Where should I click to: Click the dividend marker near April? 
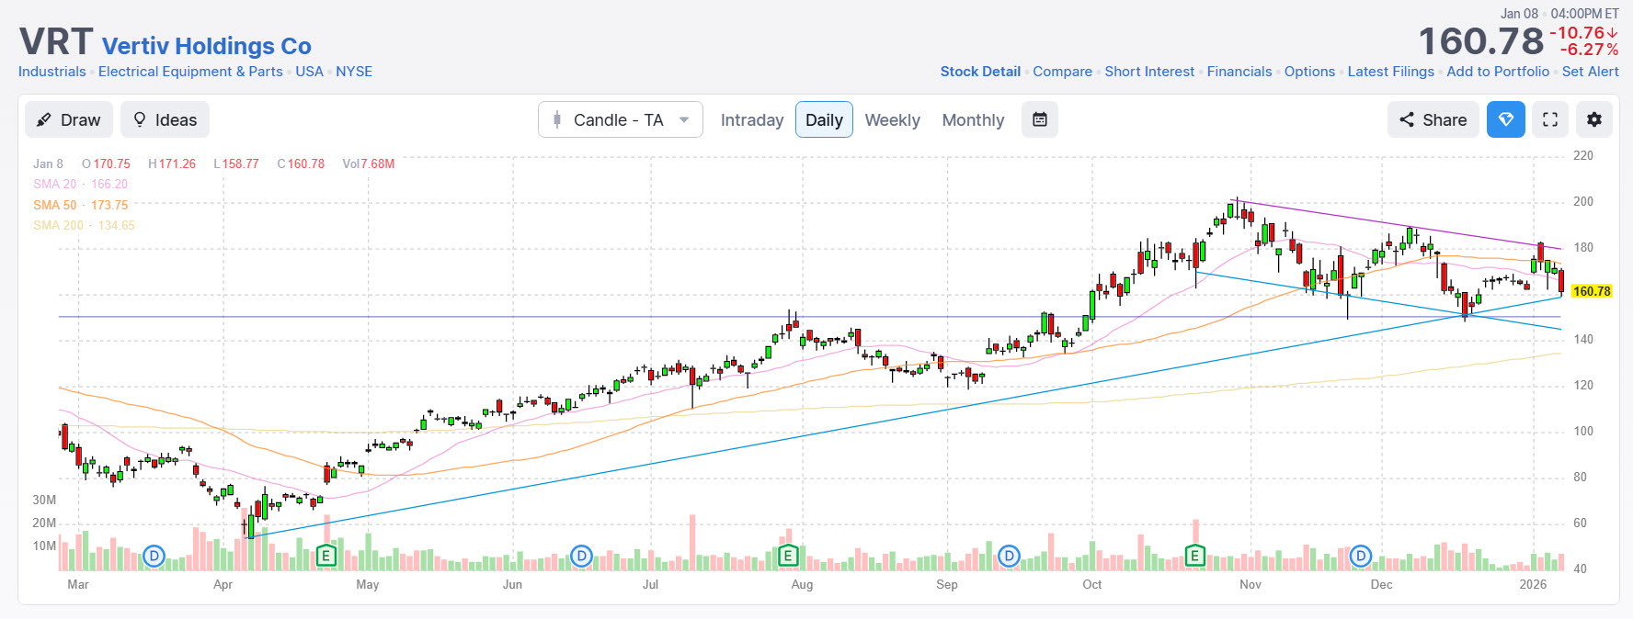pyautogui.click(x=154, y=556)
